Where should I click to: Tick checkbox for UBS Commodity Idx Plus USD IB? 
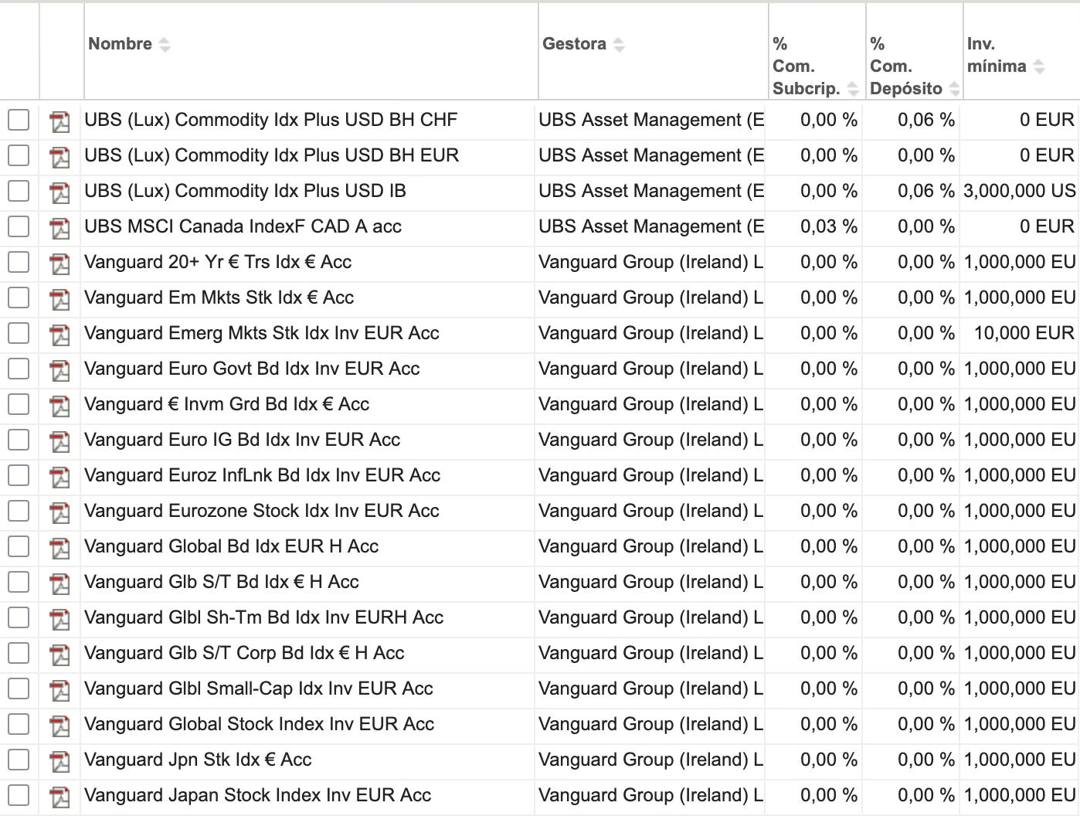point(19,191)
